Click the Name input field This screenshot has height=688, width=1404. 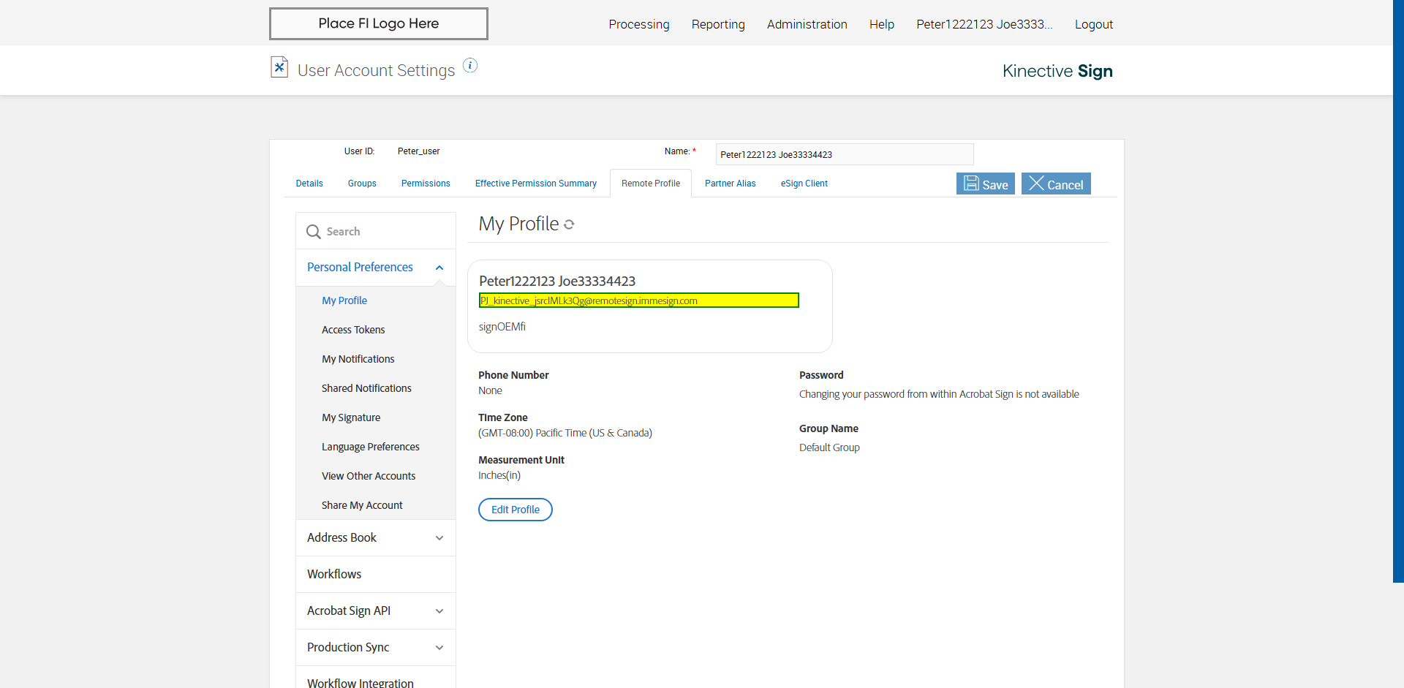[x=844, y=154]
